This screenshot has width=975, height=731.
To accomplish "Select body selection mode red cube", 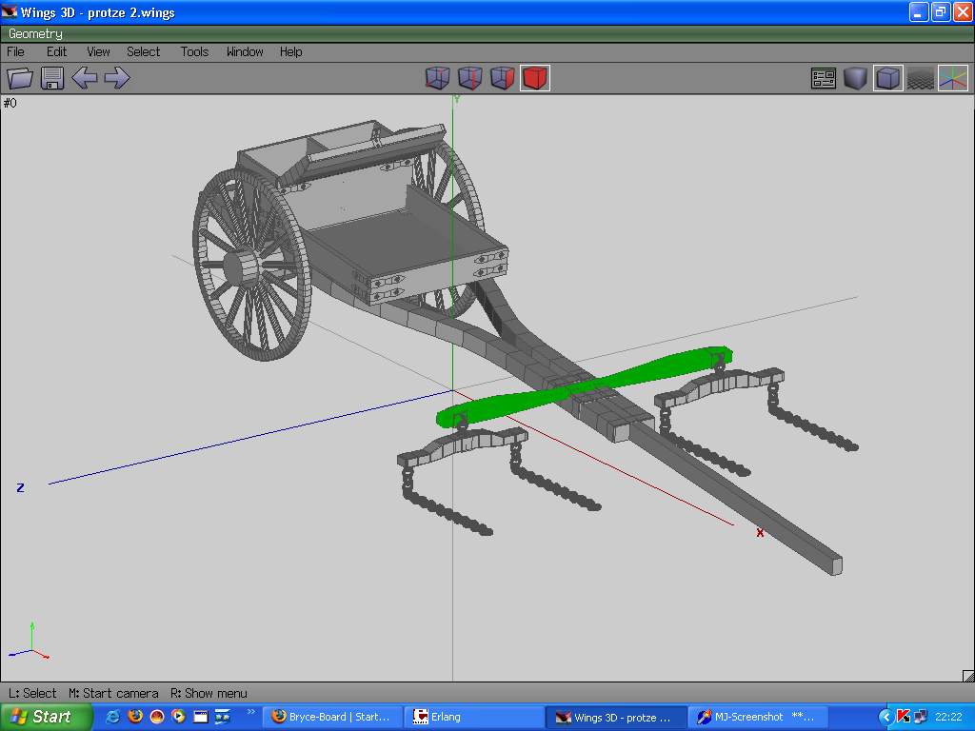I will pos(535,78).
